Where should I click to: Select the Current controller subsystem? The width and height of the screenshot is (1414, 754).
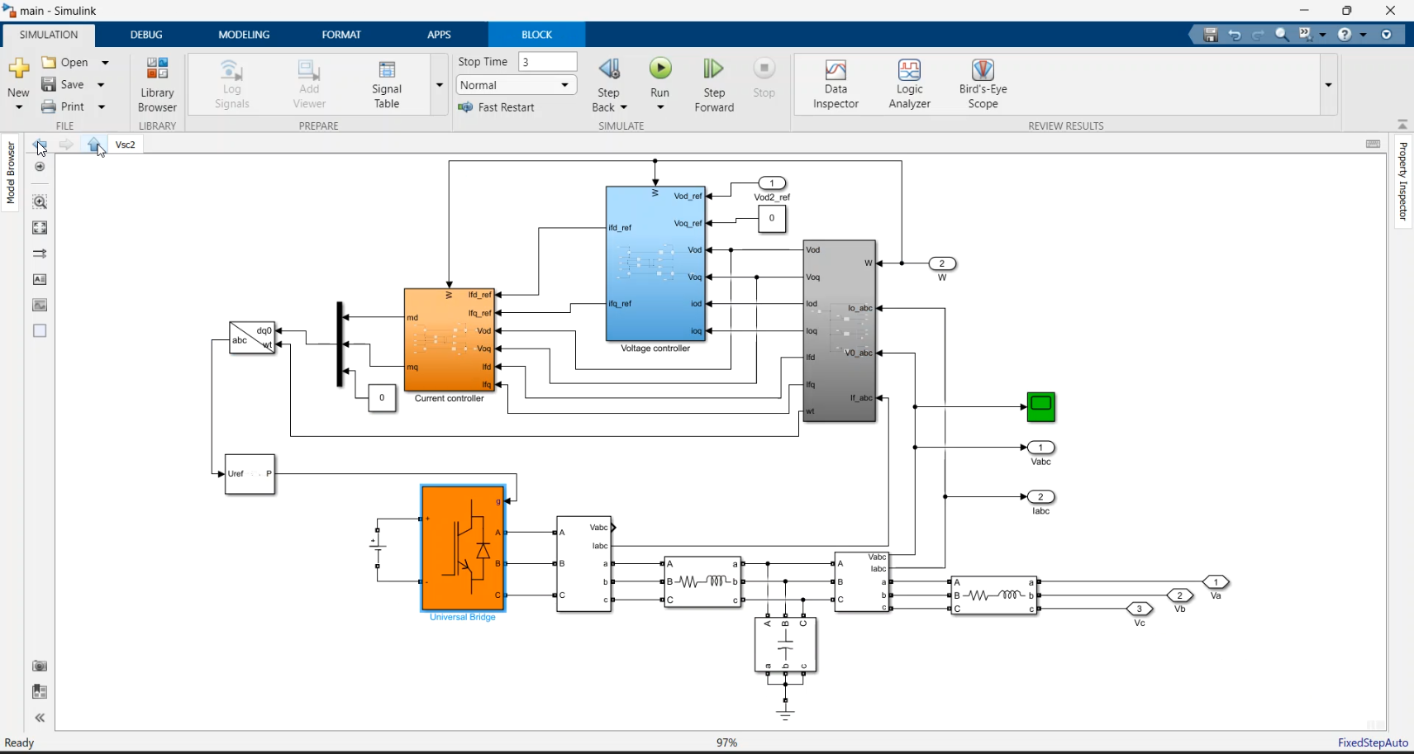[x=449, y=339]
